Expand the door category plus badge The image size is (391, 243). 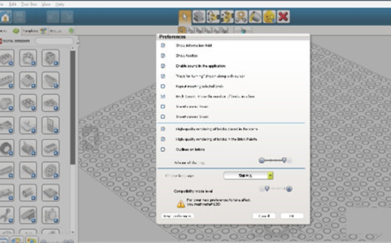point(56,130)
